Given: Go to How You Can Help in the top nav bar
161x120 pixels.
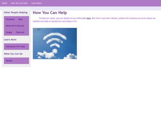Looking at the screenshot, I should pyautogui.click(x=19, y=3).
